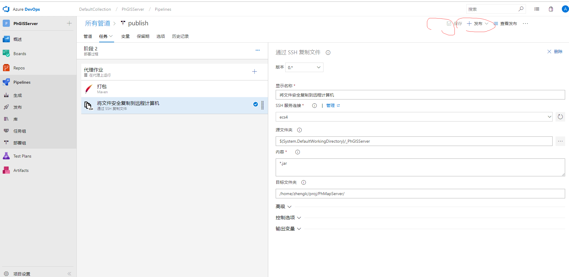The width and height of the screenshot is (569, 277).
Task: Click the 删除 button to remove task
Action: pos(555,52)
